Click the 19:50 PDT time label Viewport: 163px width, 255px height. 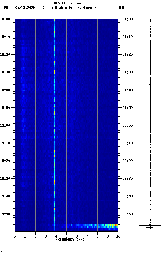point(5,214)
